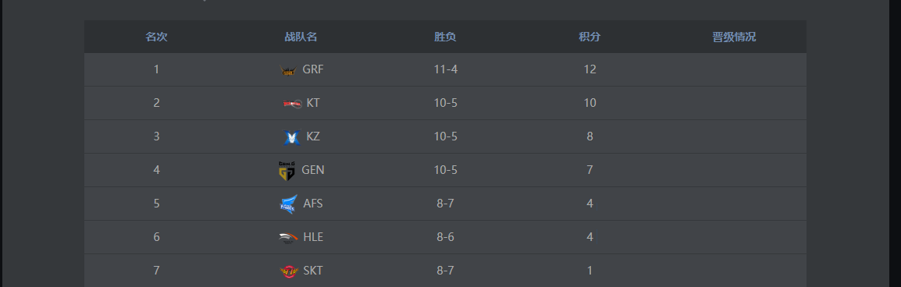Select the 胜负 column header
The height and width of the screenshot is (287, 901).
(445, 37)
